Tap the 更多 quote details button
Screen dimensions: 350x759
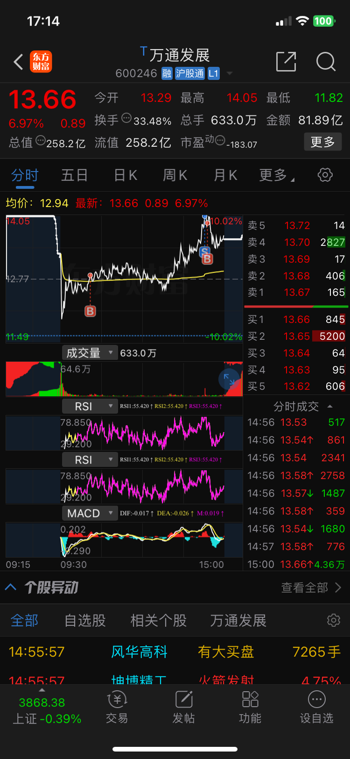(x=323, y=142)
